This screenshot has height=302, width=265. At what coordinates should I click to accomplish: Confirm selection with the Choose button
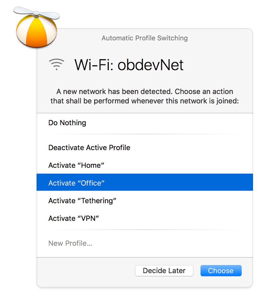(221, 271)
